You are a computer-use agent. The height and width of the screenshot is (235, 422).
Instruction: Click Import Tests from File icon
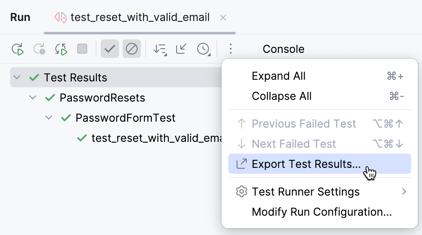coord(181,49)
